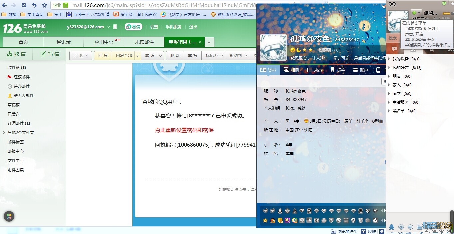
Task: Click the 返回 back button
Action: tap(81, 56)
